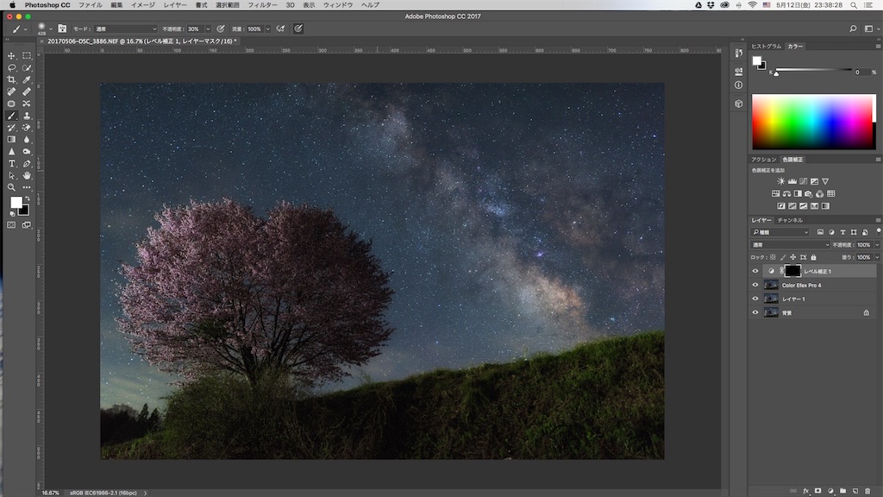Click the Brightness/Contrast sun adjustment icon

coord(780,181)
